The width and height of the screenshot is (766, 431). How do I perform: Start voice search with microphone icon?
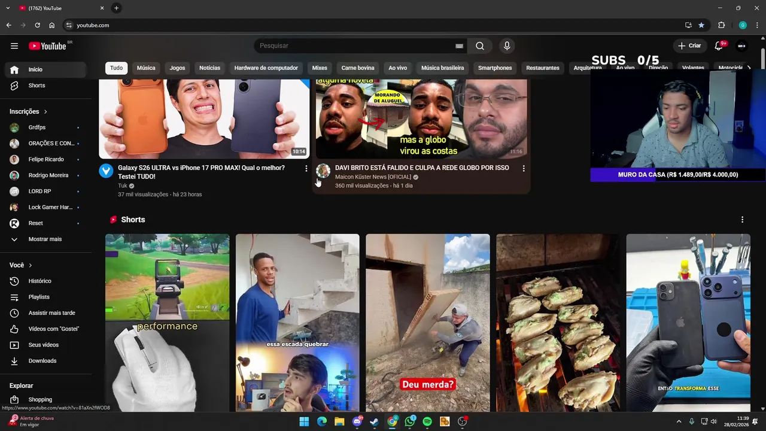click(x=507, y=46)
